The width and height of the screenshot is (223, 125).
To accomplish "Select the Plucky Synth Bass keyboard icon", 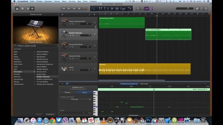I will (64, 45).
